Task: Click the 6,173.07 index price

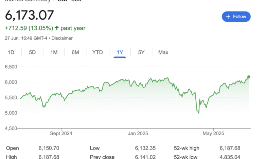Action: (30, 15)
